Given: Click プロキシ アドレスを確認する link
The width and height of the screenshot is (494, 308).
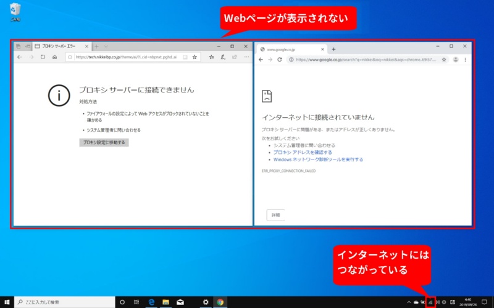Looking at the screenshot, I should [x=303, y=152].
